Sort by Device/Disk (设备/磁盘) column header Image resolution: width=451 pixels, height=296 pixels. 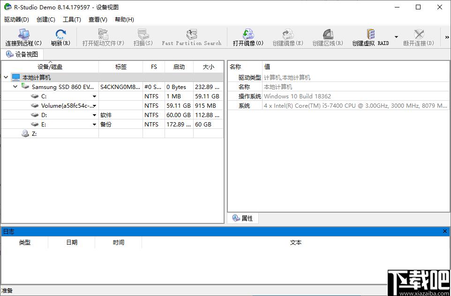[x=50, y=67]
